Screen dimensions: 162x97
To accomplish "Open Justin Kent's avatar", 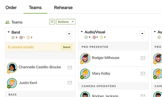I will point(12,83).
